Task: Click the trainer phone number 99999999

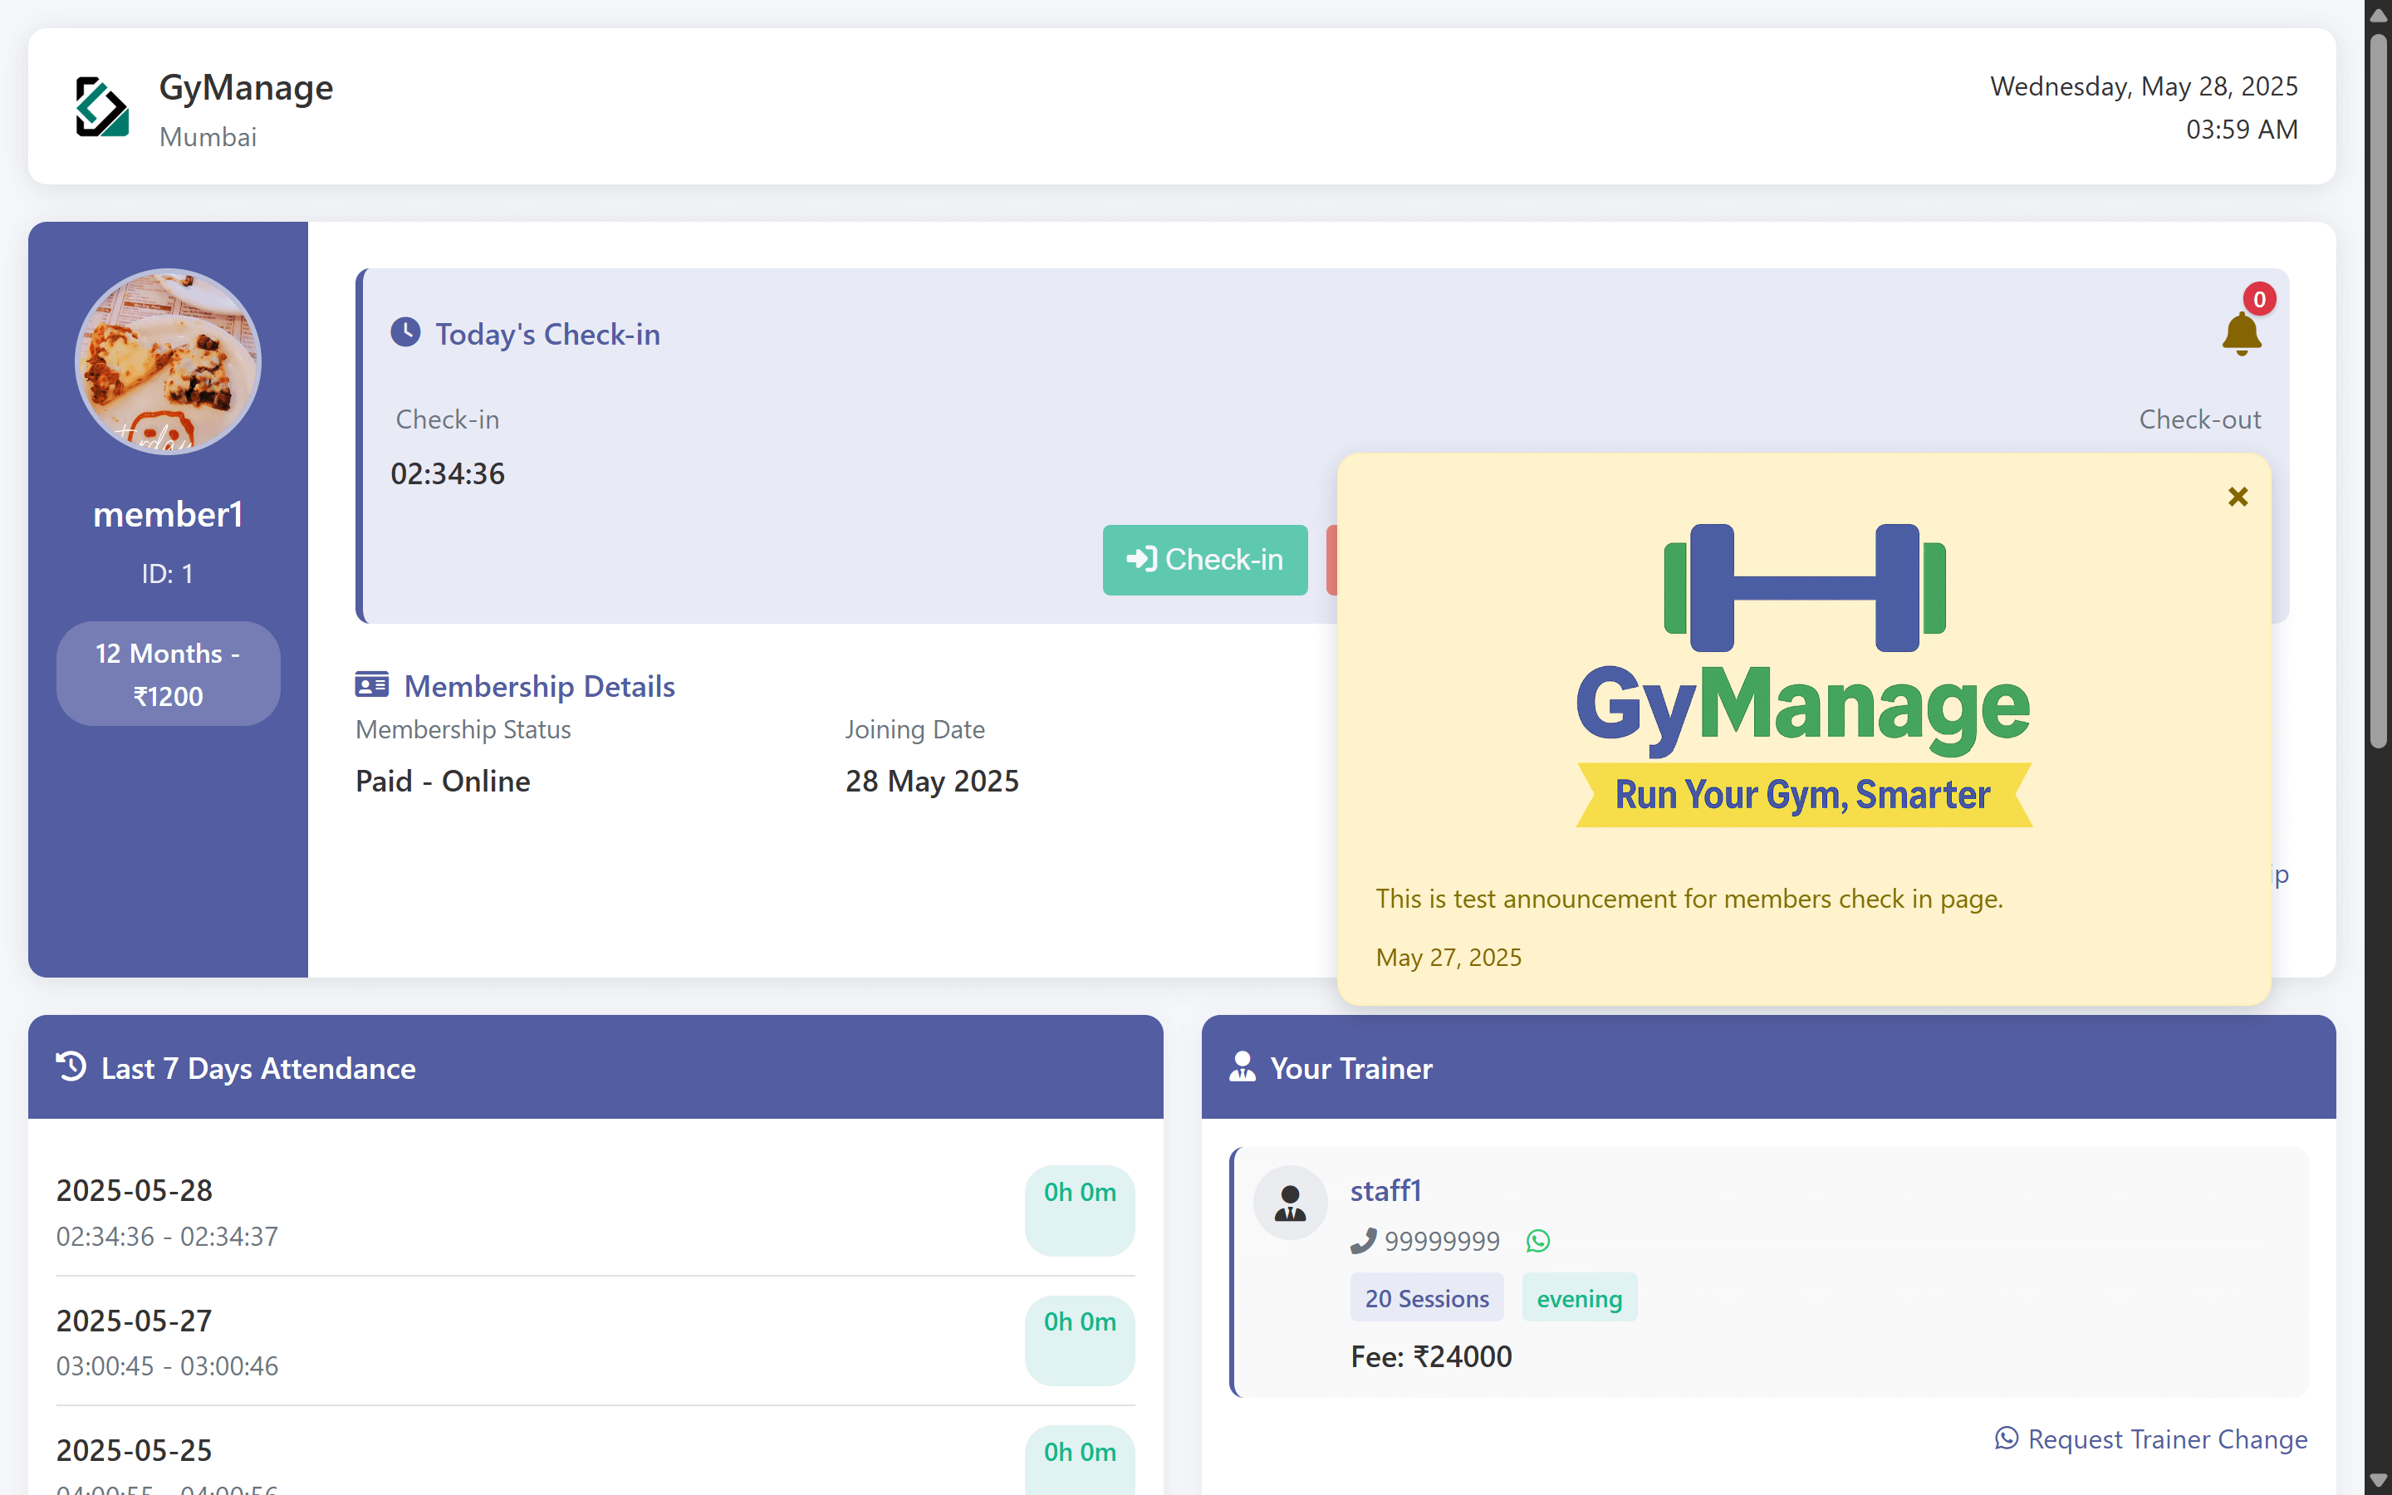Action: pos(1442,1240)
